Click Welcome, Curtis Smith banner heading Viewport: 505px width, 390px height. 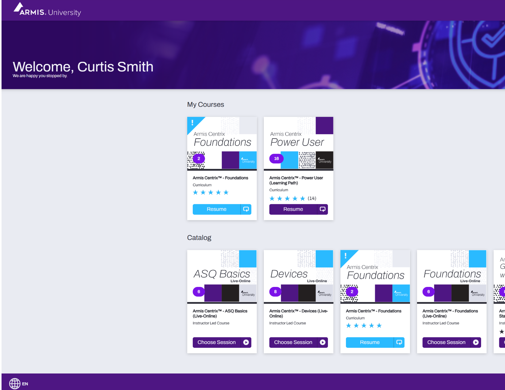click(83, 67)
